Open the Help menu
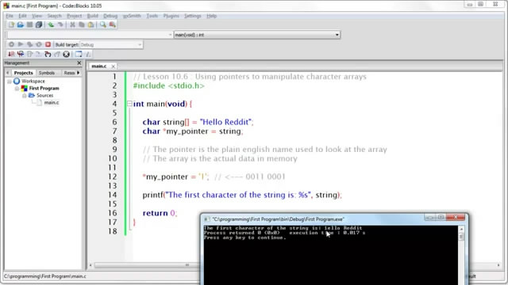Image resolution: width=508 pixels, height=285 pixels. coord(212,16)
